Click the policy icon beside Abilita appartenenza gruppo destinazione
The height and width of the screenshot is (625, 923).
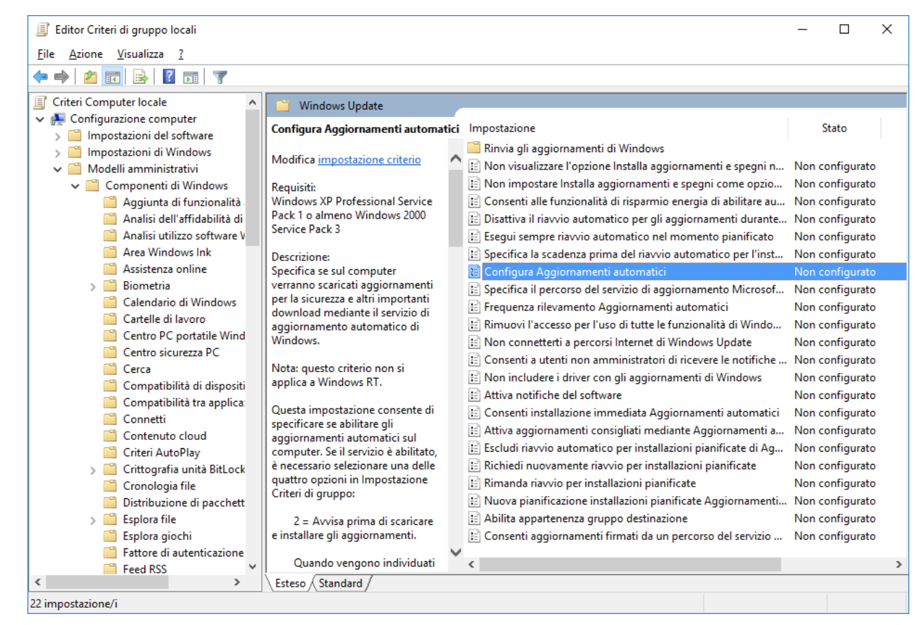pos(474,519)
